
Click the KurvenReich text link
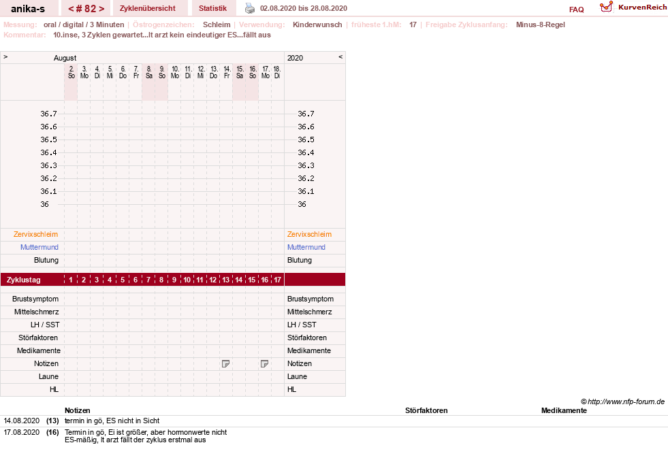(642, 7)
